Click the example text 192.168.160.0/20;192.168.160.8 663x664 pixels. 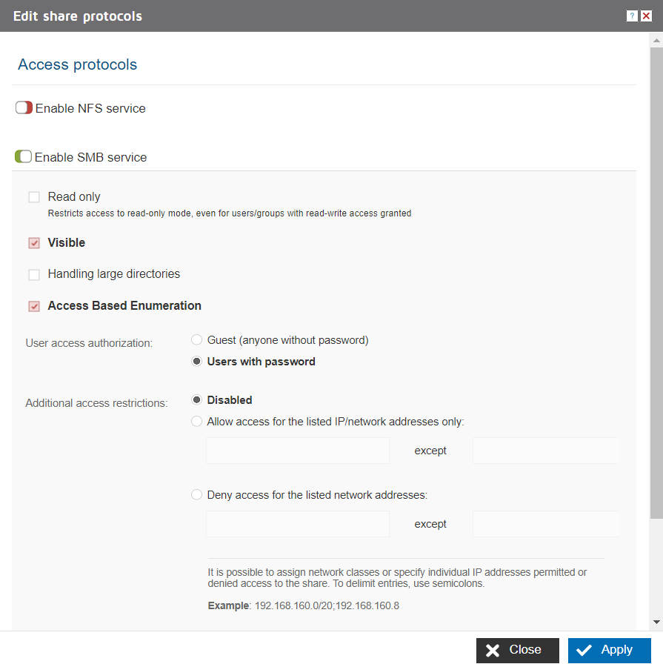coord(327,605)
